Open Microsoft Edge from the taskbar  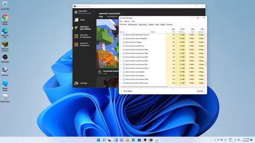tap(133, 140)
